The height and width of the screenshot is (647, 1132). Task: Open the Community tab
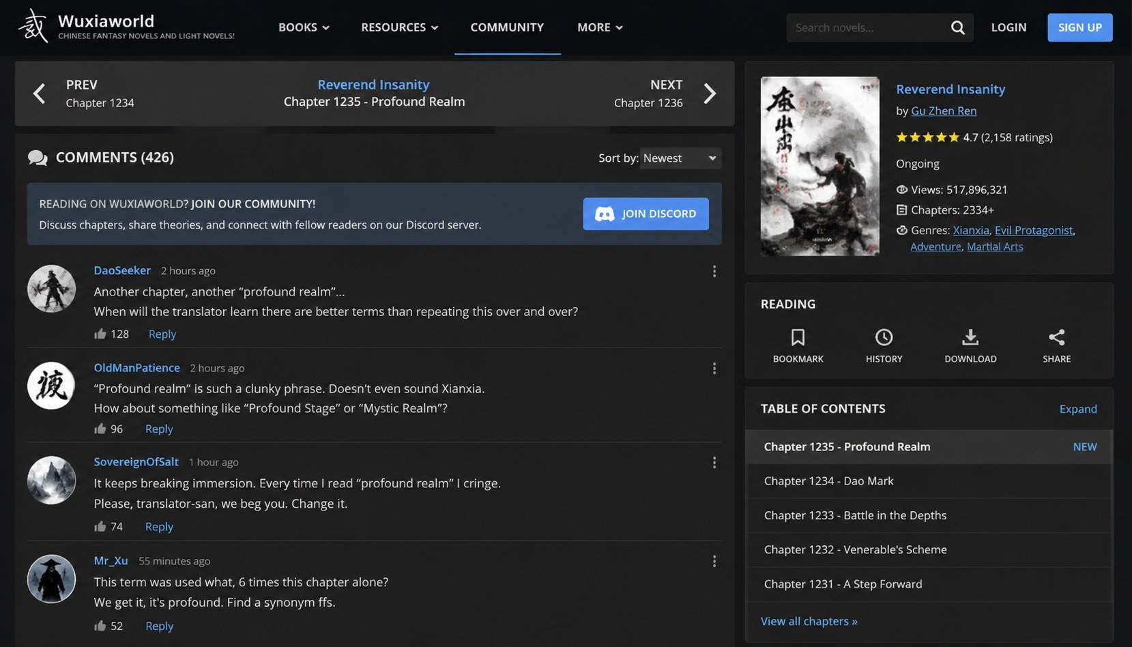(507, 27)
